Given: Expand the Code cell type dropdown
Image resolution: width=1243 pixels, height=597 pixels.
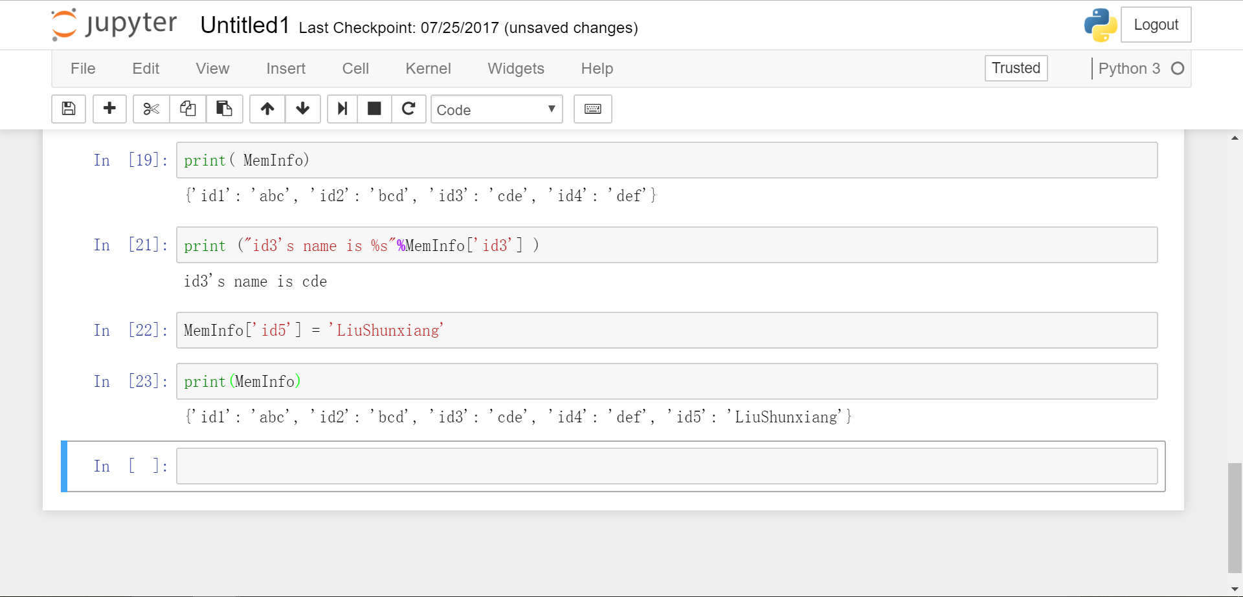Looking at the screenshot, I should 497,109.
